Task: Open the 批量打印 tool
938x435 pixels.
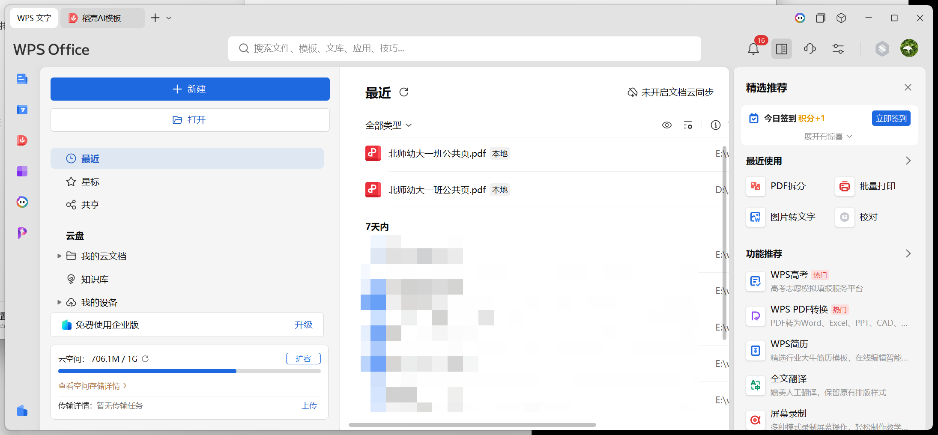Action: coord(866,186)
